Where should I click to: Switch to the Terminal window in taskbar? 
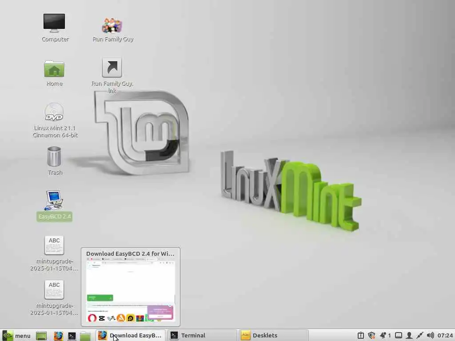[202, 336]
